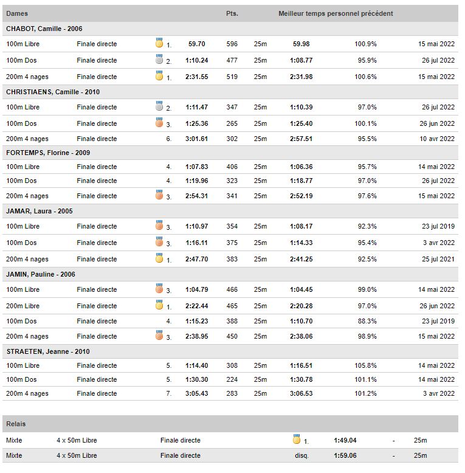This screenshot has width=465, height=473.
Task: Click the bronze medal for Christiaens 100m Dos
Action: pos(159,122)
